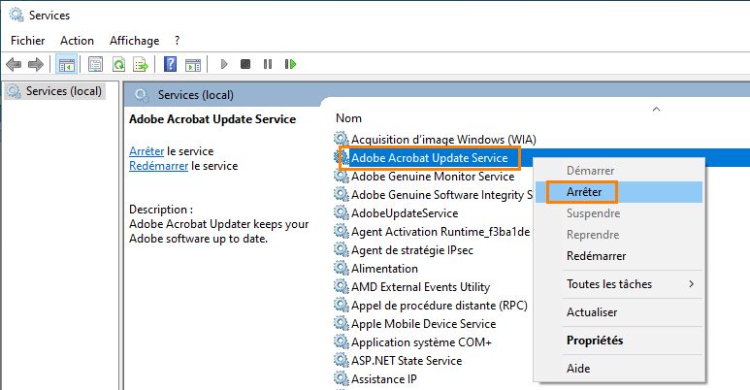Select the Adobe Acrobat Update Service row
750x390 pixels.
(x=430, y=158)
